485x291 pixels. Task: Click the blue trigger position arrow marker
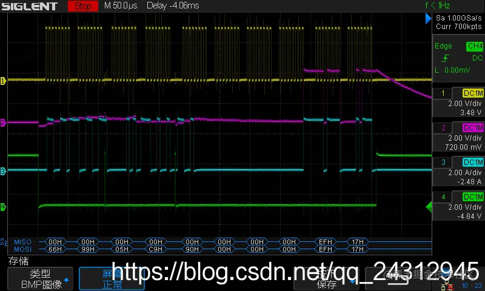click(x=429, y=19)
